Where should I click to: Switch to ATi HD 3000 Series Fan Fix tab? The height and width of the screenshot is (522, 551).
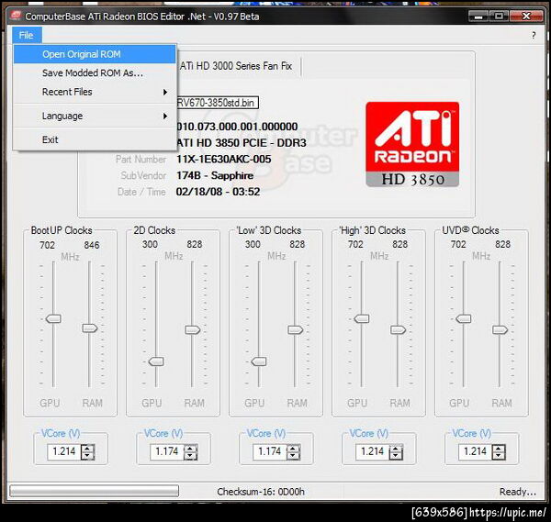point(238,66)
